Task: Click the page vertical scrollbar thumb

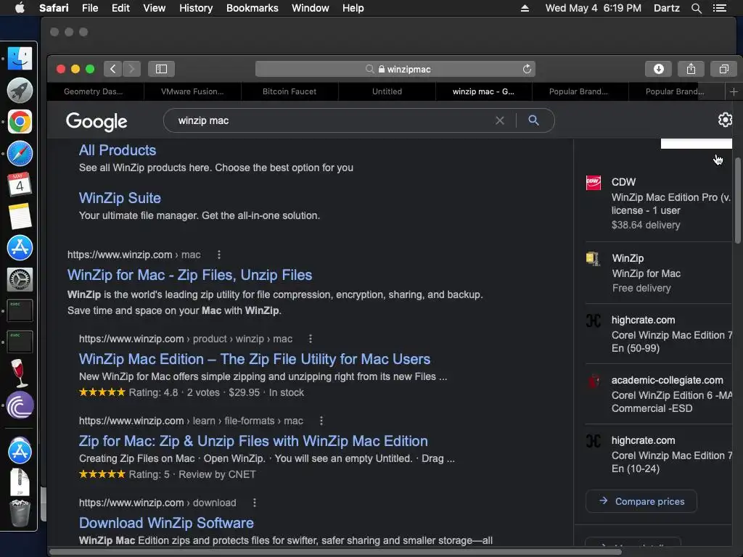Action: click(x=737, y=201)
